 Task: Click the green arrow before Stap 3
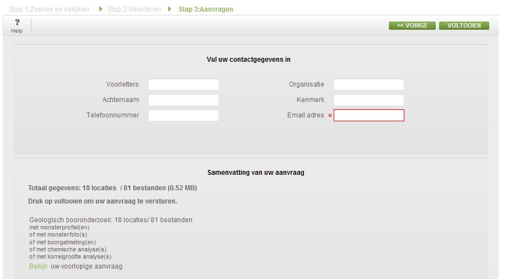pyautogui.click(x=170, y=9)
